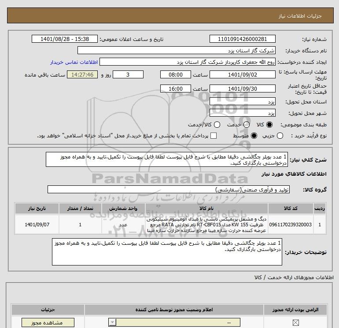This screenshot has width=339, height=328.
Task: Click response deadline time 08:00
Action: click(x=176, y=74)
